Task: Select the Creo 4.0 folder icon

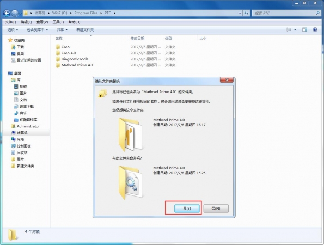Action: click(x=58, y=53)
